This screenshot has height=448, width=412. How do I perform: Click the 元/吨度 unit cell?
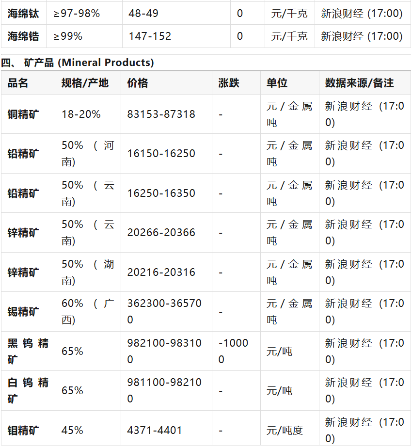pyautogui.click(x=285, y=430)
